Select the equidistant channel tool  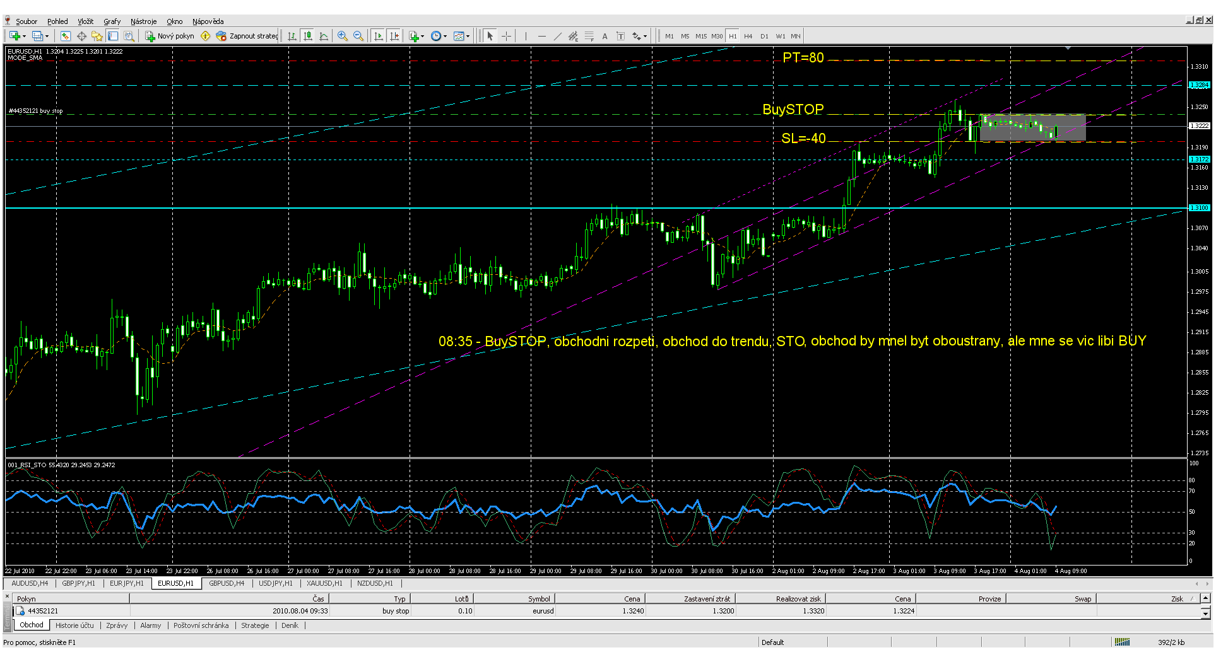(x=573, y=36)
